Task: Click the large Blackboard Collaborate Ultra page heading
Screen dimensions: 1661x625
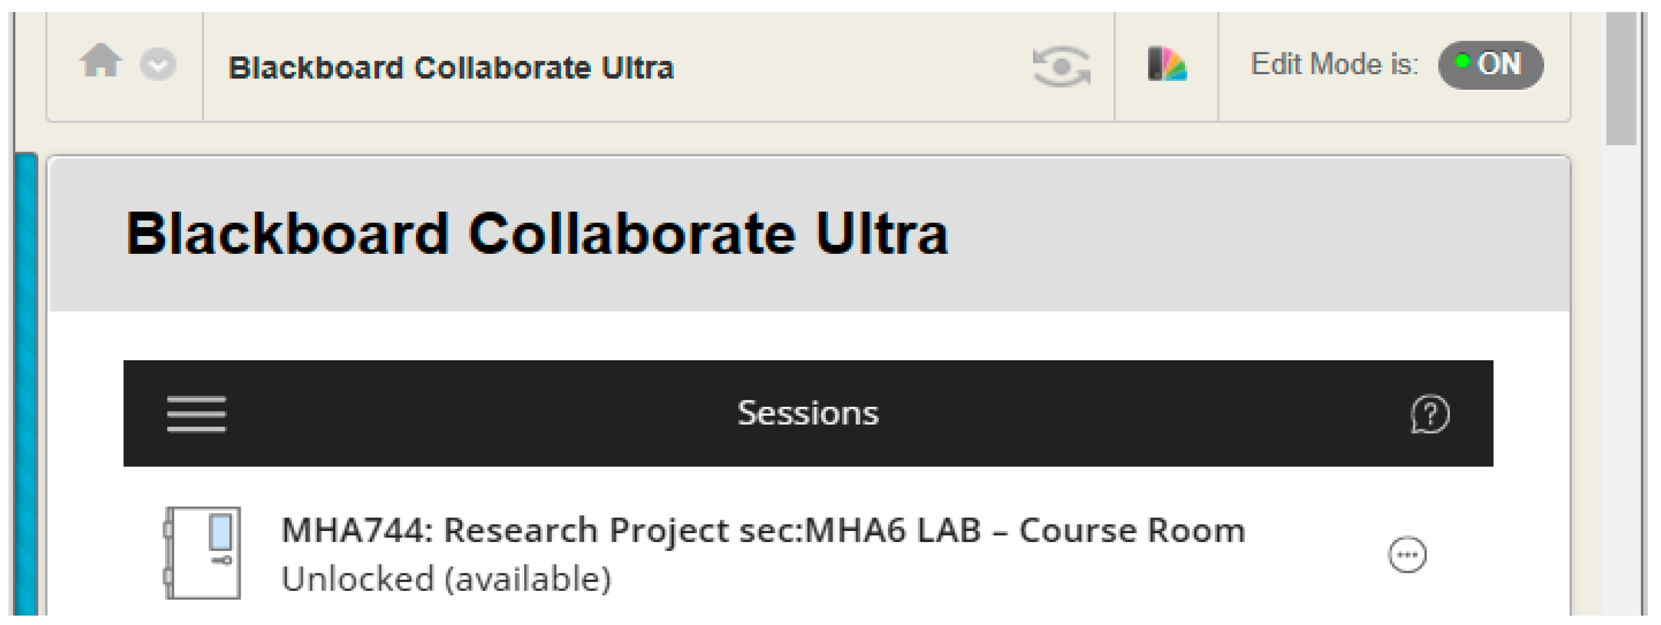Action: click(537, 233)
